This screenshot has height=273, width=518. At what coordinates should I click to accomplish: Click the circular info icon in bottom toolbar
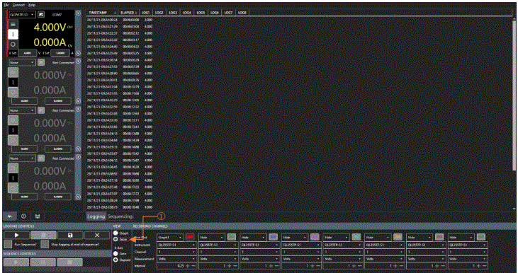tap(24, 216)
